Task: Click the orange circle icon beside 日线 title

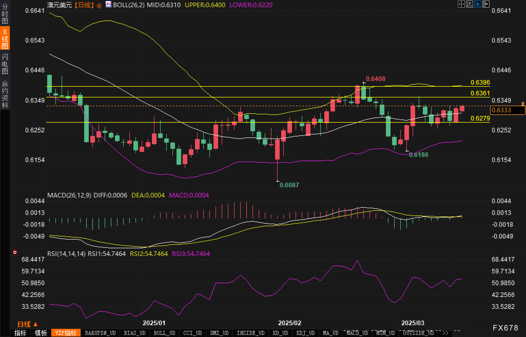Action: click(x=99, y=6)
